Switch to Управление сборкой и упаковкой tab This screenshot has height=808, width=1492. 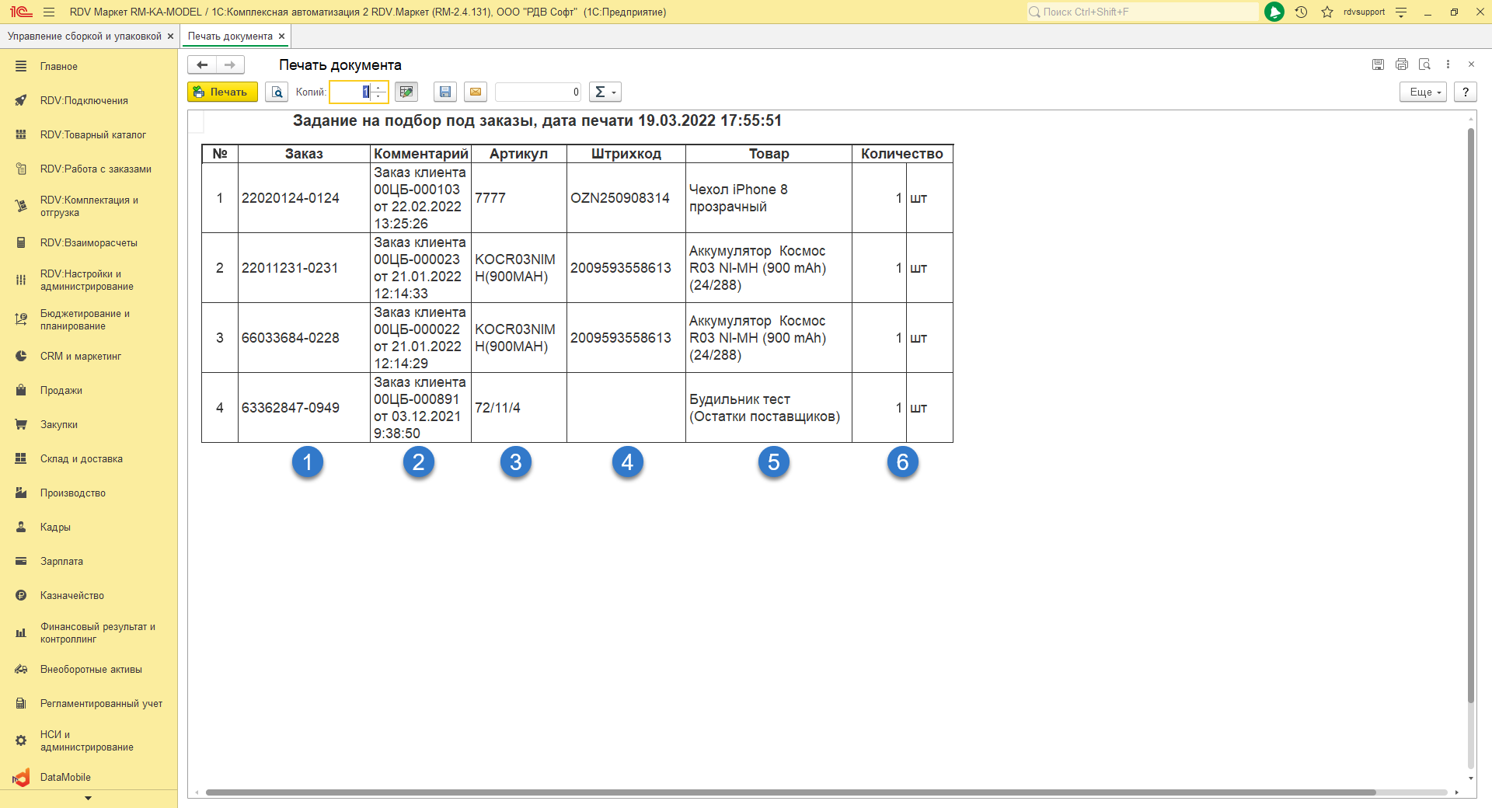[x=84, y=37]
